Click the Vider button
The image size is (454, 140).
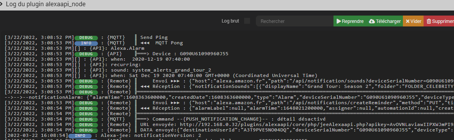[x=413, y=21]
